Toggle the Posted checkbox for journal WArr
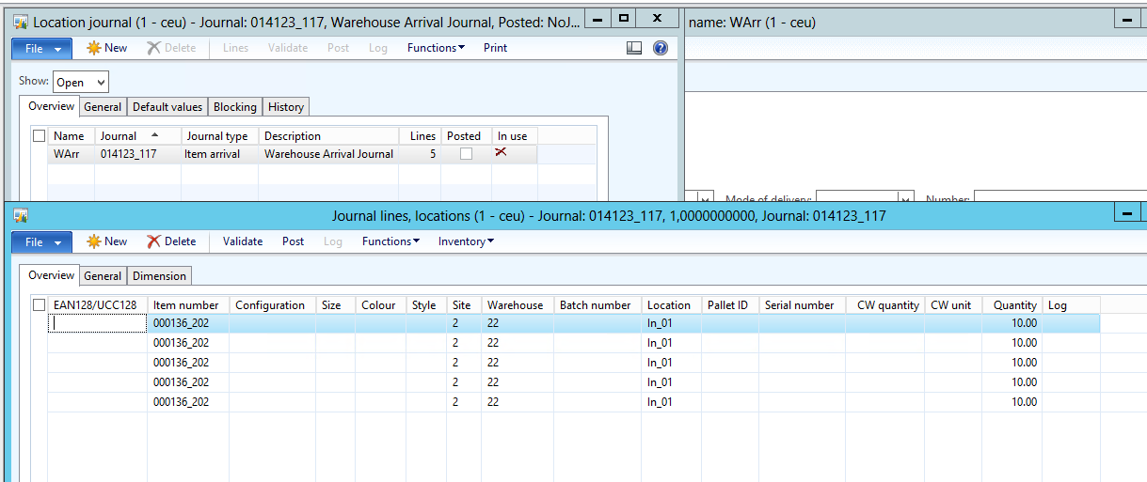 click(x=466, y=154)
